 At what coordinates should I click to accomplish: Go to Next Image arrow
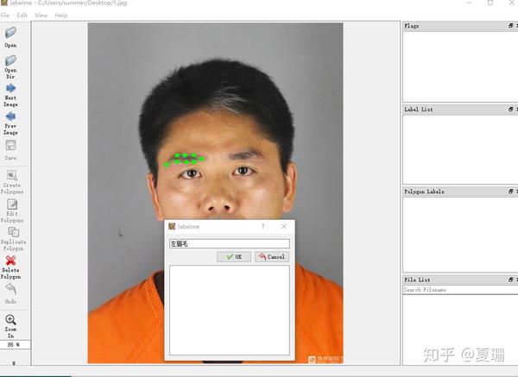10,89
